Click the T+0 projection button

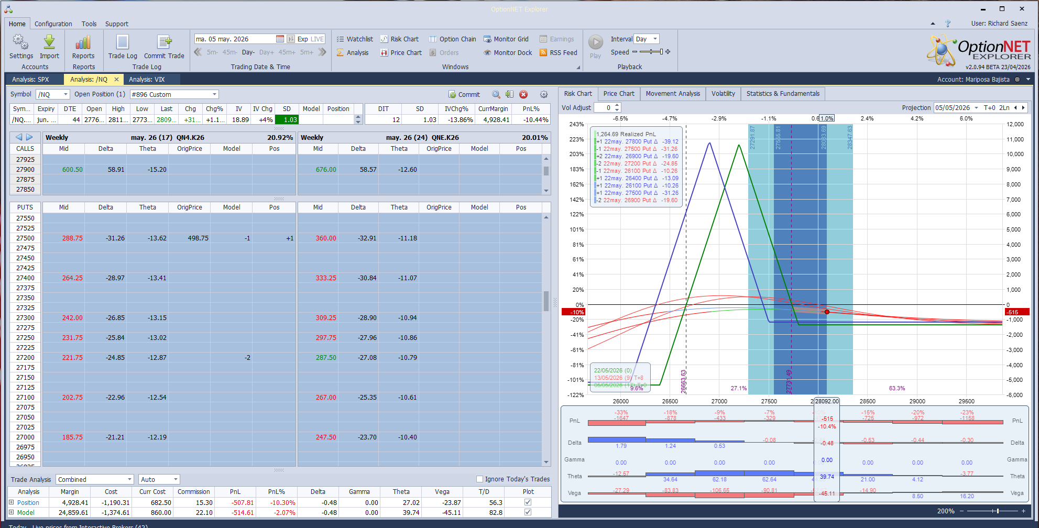[989, 107]
